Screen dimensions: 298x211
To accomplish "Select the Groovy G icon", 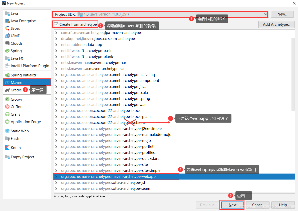I will 7,99.
